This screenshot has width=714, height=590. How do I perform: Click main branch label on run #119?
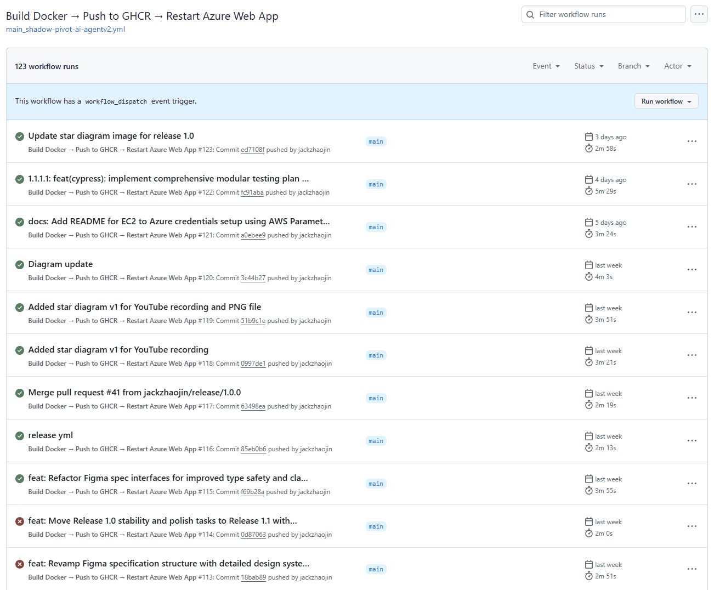[376, 313]
